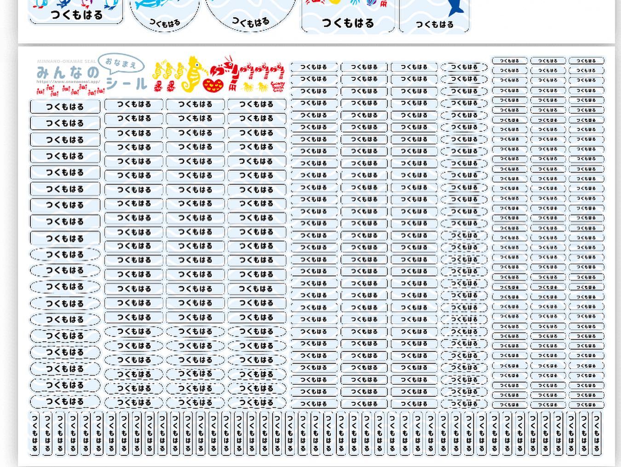Click the おなまえ speech bubble
This screenshot has width=621, height=467.
121,64
